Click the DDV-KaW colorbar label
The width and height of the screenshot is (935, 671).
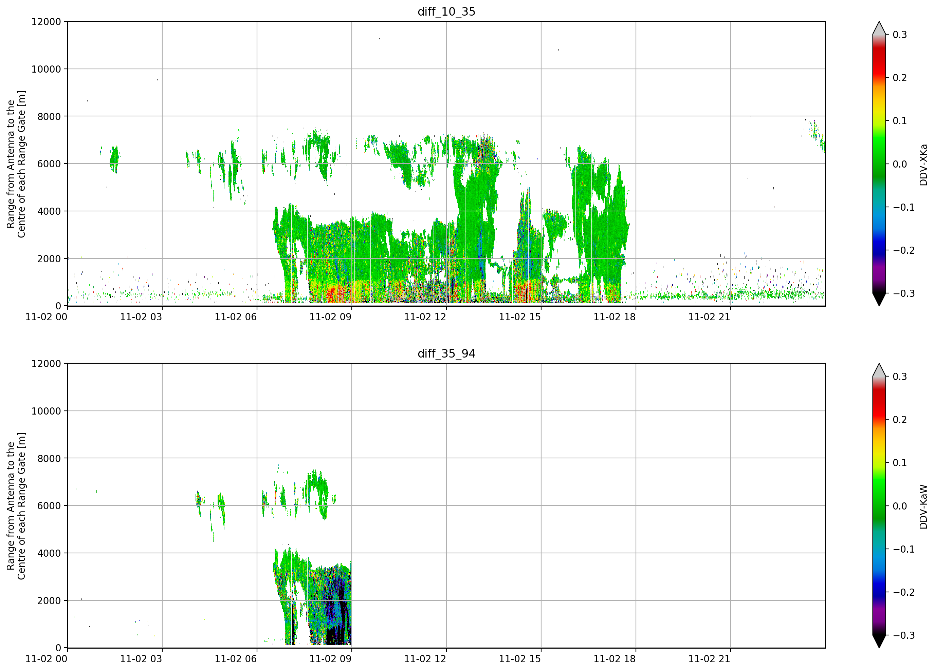pyautogui.click(x=923, y=507)
